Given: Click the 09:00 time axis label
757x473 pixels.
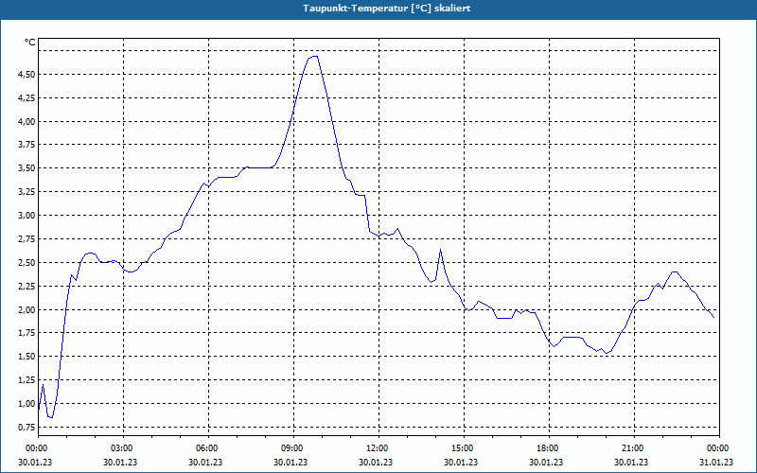Looking at the screenshot, I should (293, 448).
